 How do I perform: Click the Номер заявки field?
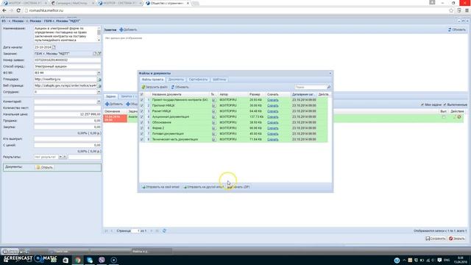[x=67, y=60]
